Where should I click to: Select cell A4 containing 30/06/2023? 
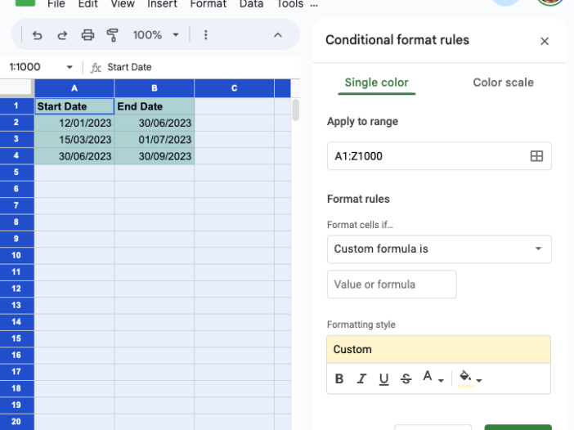[74, 156]
